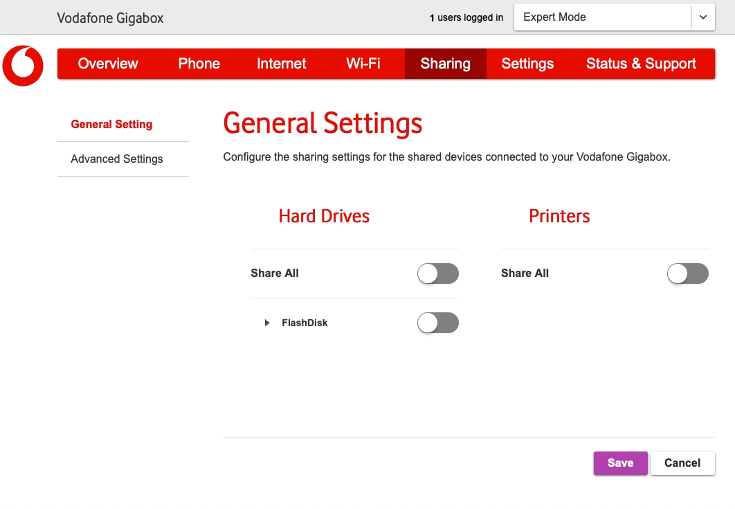
Task: Enable Share All for Hard Drives
Action: (437, 274)
